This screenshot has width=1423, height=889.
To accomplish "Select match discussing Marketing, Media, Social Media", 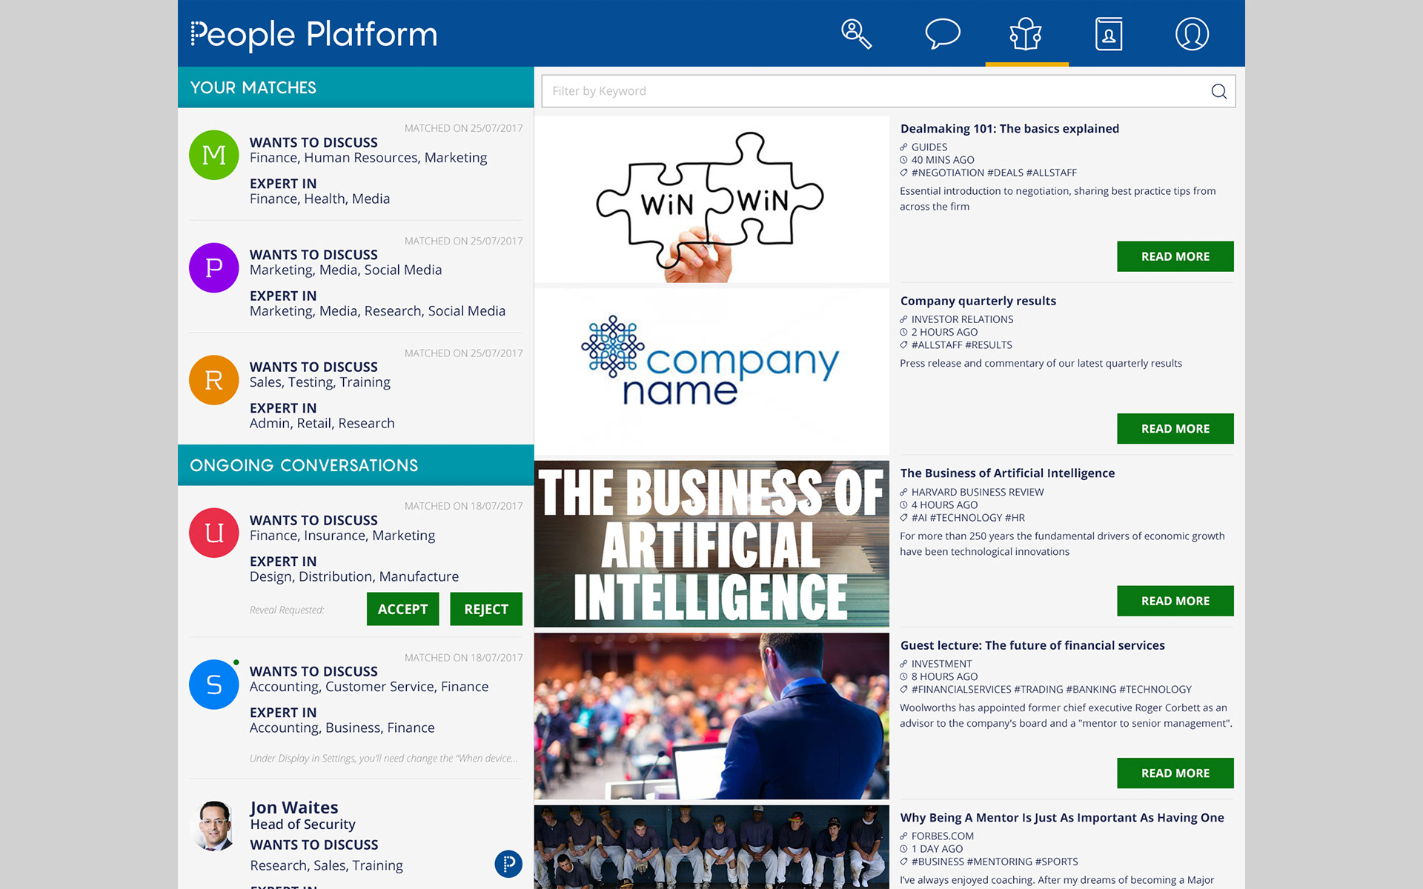I will coord(356,277).
